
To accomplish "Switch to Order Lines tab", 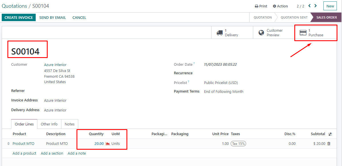I will pyautogui.click(x=24, y=124).
